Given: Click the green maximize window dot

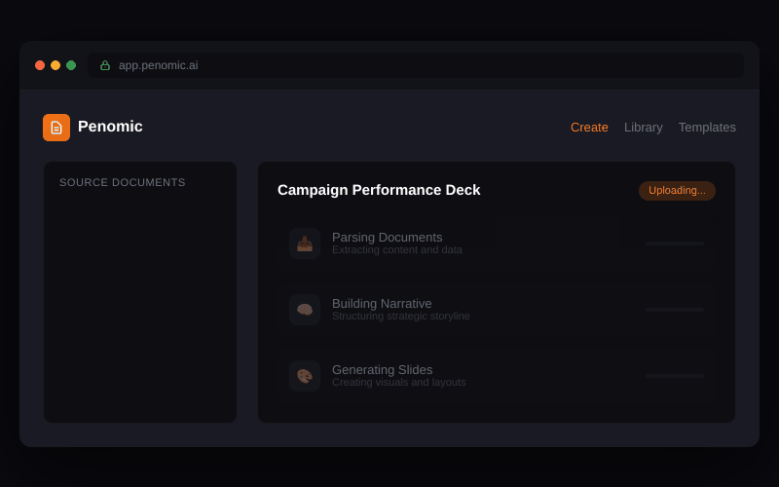Looking at the screenshot, I should (71, 65).
